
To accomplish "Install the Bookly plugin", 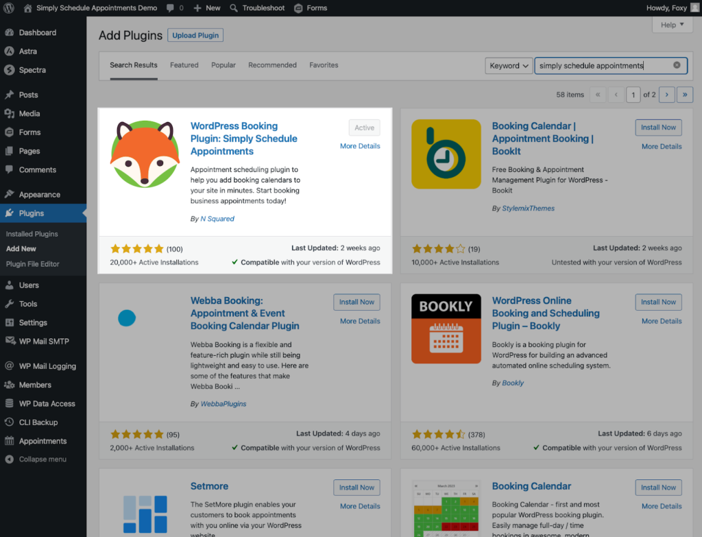I will coord(658,302).
